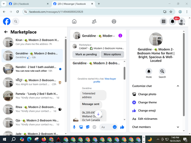Open the notifications bell with 20+ badge
The image size is (191, 143).
click(173, 21)
